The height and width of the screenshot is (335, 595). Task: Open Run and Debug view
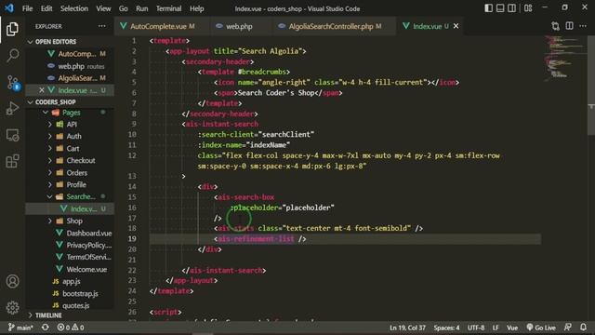[x=12, y=108]
